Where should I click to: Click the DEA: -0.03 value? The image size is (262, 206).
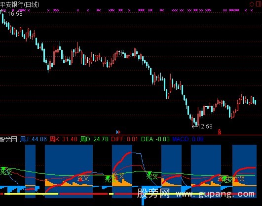coord(155,139)
